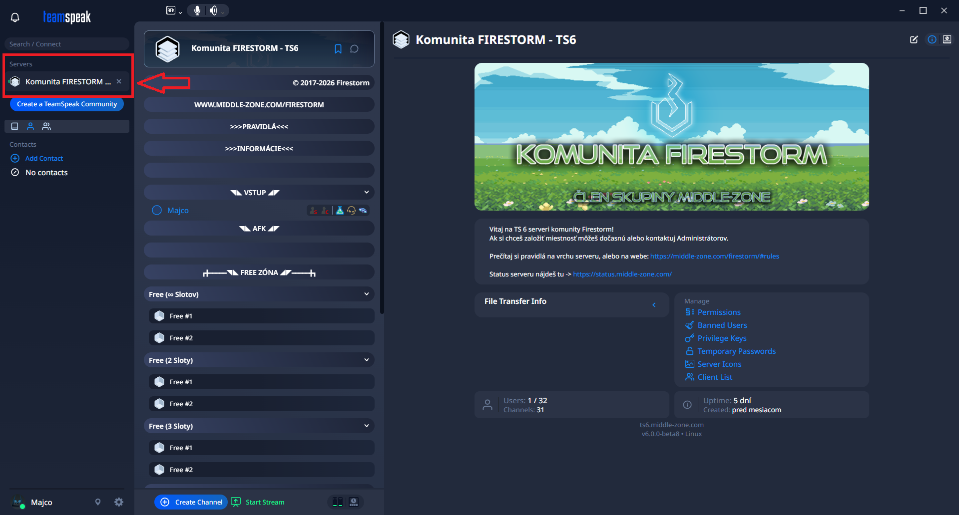Open the AFK status dropdown arrow
Image resolution: width=959 pixels, height=515 pixels.
tap(180, 12)
